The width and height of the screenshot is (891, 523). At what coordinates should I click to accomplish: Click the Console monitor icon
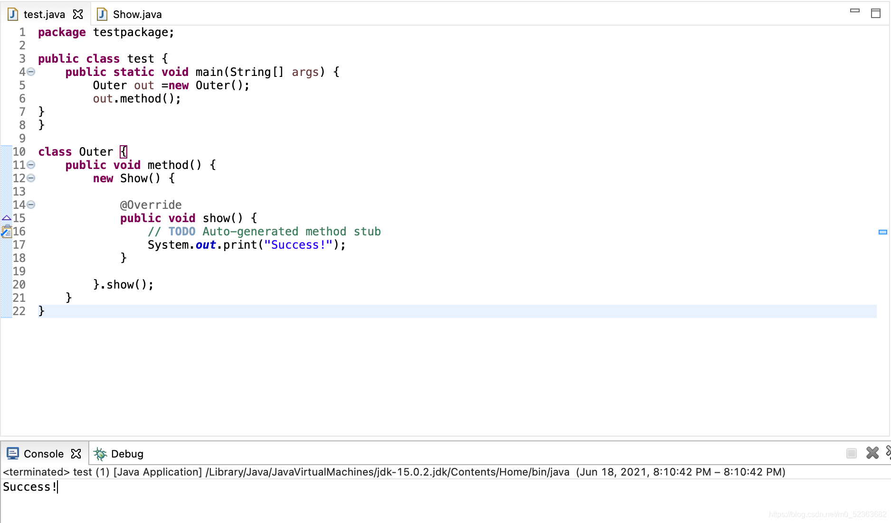[x=13, y=454]
